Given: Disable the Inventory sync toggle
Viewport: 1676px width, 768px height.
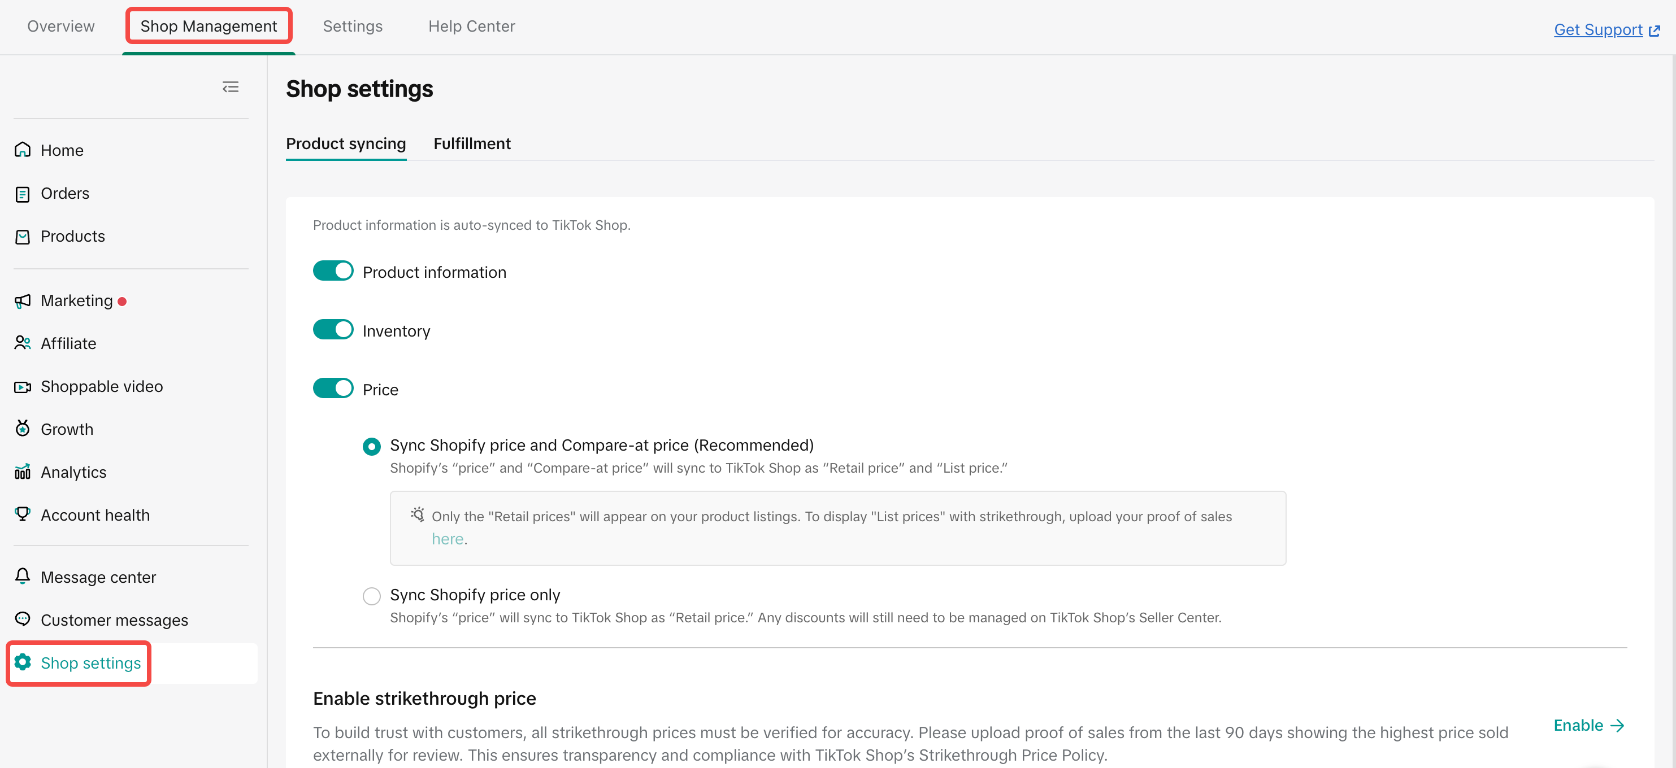Looking at the screenshot, I should point(333,330).
